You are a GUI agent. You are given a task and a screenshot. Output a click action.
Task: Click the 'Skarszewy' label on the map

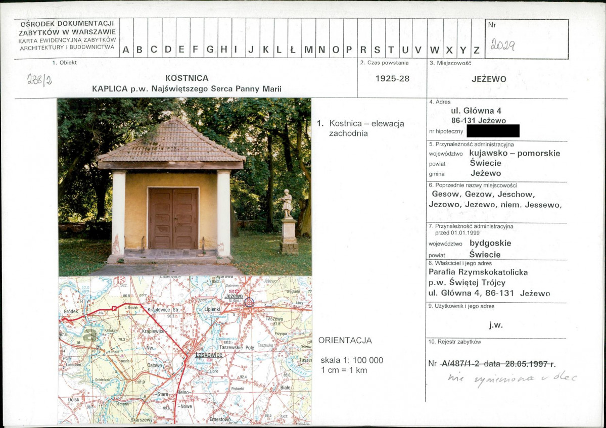pyautogui.click(x=142, y=420)
